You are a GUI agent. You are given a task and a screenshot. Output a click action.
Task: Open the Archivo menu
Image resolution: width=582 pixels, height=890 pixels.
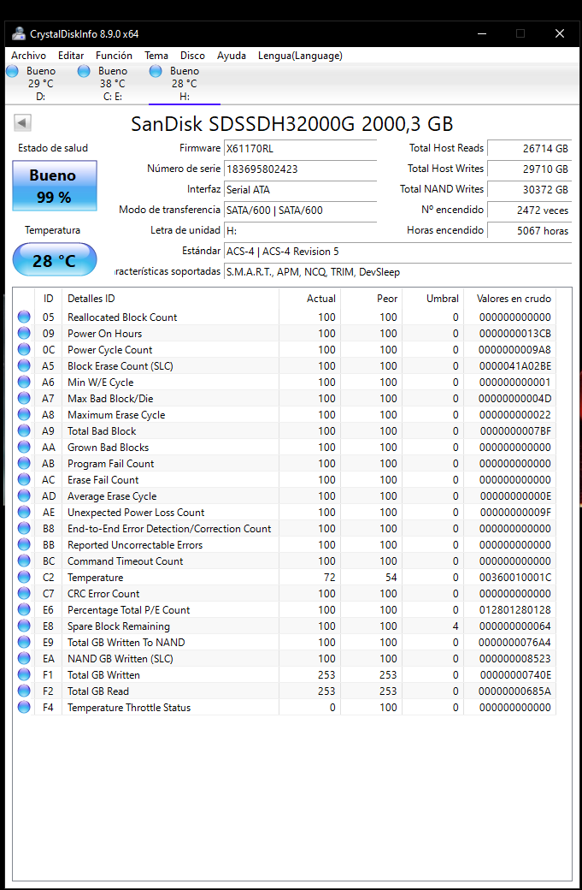[28, 56]
